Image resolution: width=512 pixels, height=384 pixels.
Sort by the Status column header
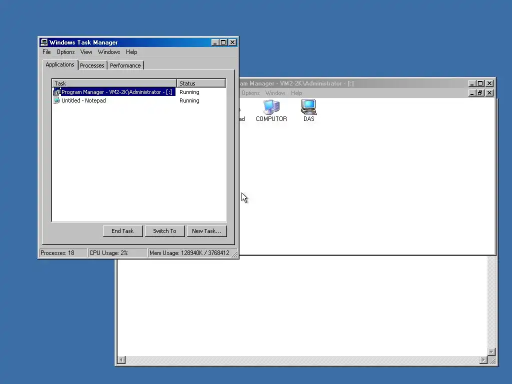(x=201, y=83)
